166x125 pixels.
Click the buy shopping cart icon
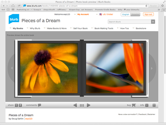click(134, 105)
